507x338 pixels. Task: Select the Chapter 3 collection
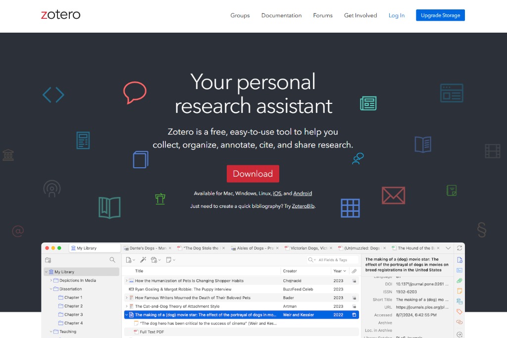73,315
